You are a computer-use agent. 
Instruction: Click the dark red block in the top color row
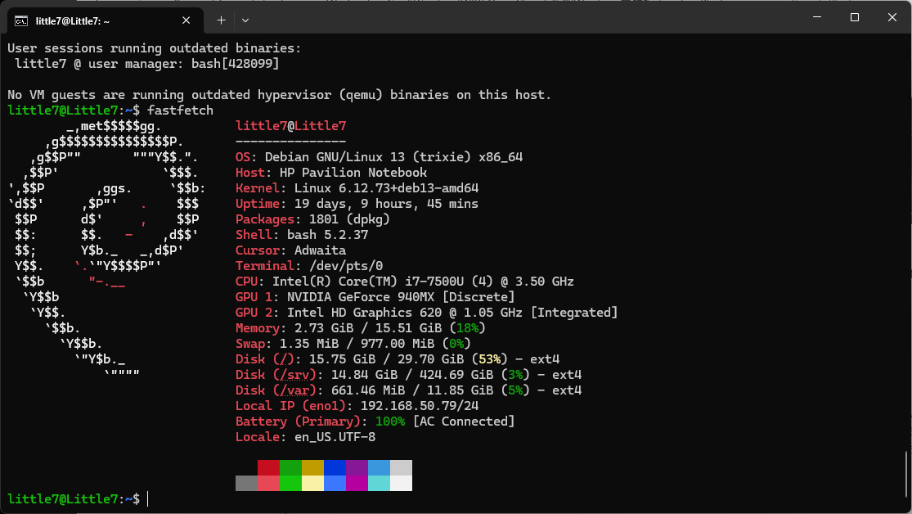point(268,467)
